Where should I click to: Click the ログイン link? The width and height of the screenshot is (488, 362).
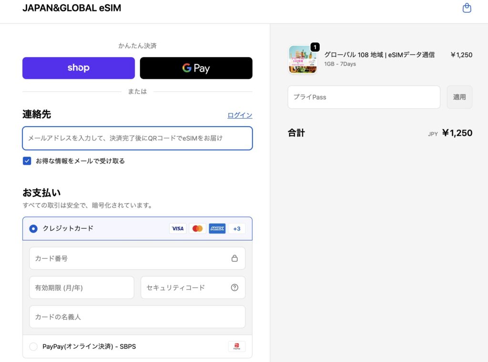click(240, 115)
